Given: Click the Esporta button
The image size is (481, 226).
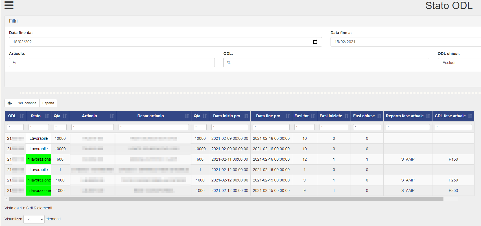Looking at the screenshot, I should click(x=48, y=103).
